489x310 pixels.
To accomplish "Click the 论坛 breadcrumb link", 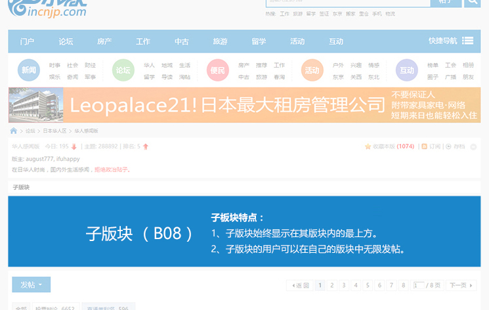I will [30, 131].
